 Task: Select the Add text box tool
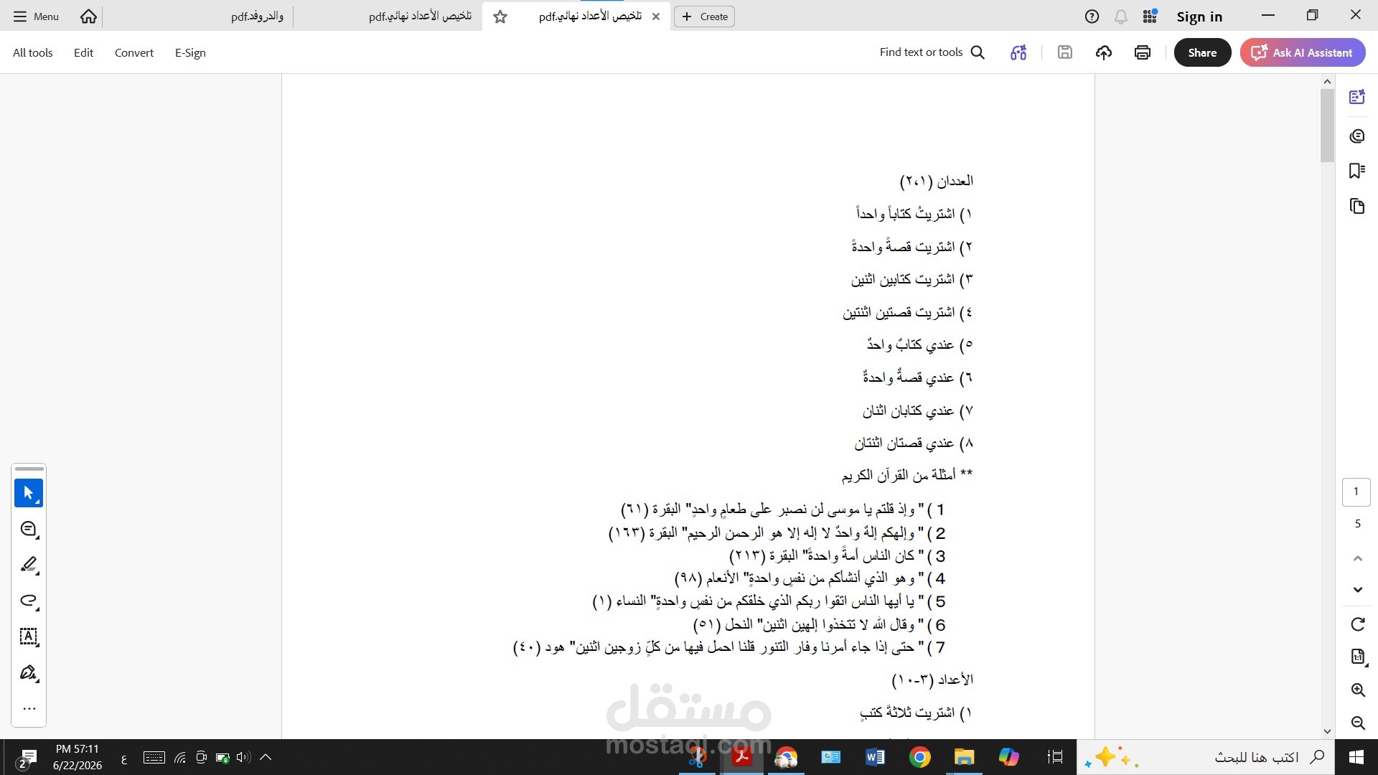click(x=29, y=637)
